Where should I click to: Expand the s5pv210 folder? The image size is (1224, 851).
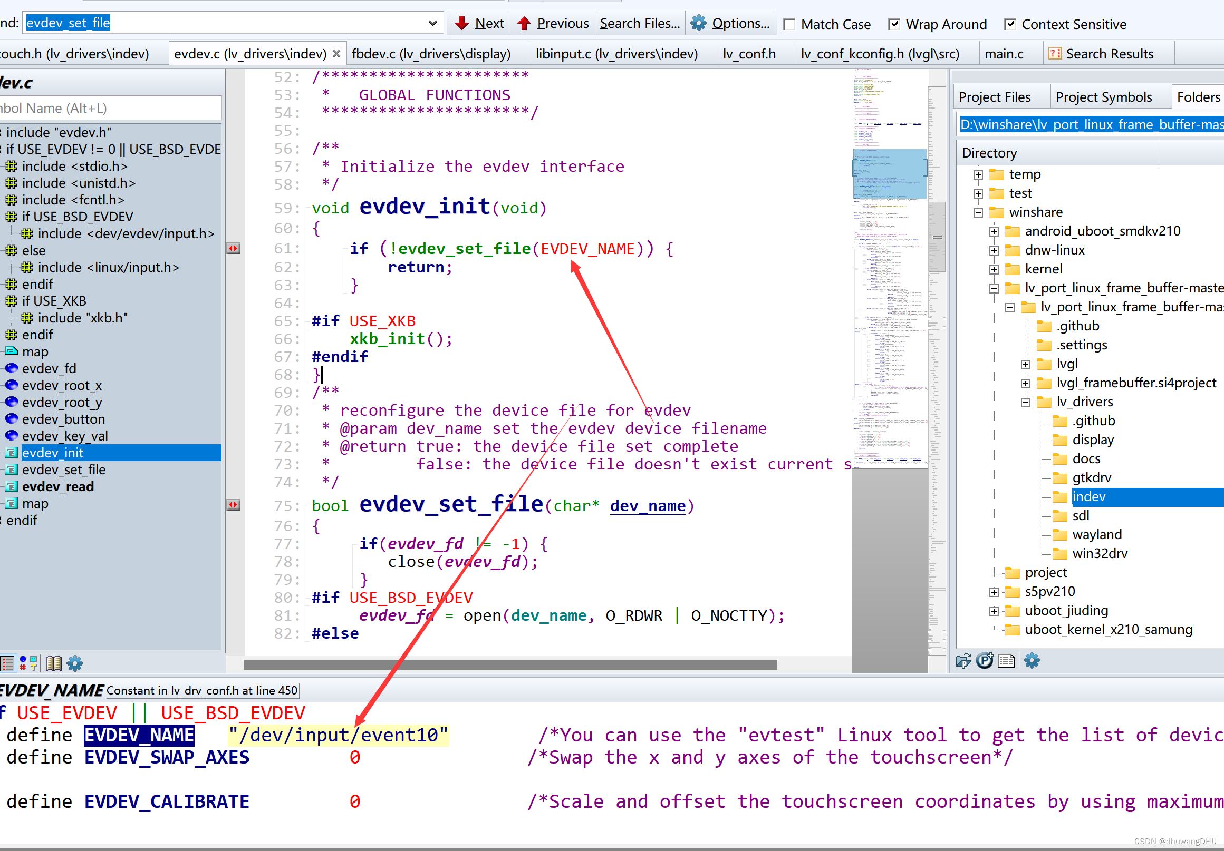point(994,592)
